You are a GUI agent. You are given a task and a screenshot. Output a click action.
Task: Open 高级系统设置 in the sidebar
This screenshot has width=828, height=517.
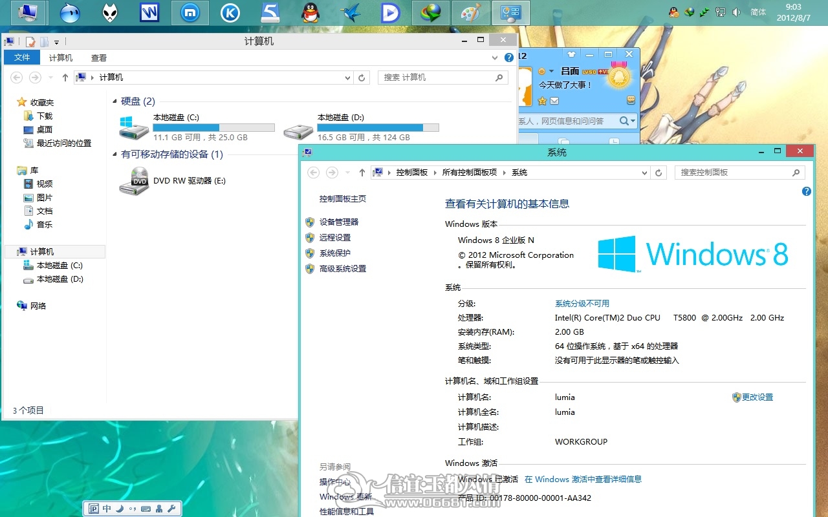343,268
